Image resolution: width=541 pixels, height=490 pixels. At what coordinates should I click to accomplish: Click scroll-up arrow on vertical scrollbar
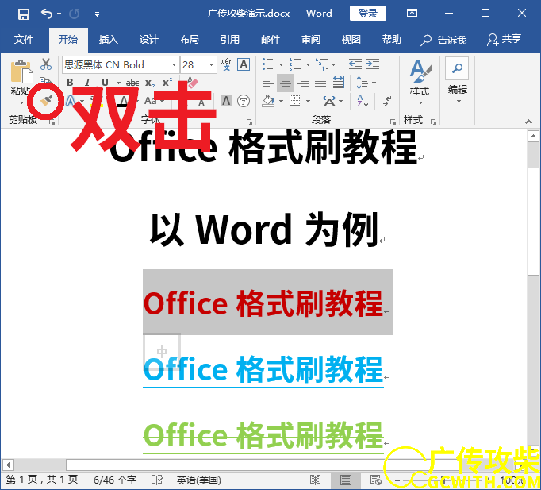pos(533,136)
